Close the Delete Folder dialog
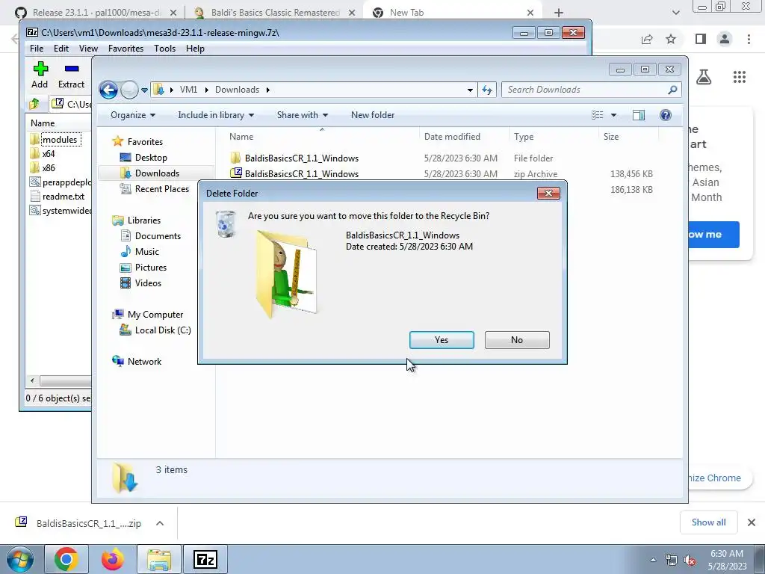The width and height of the screenshot is (765, 574). [548, 194]
